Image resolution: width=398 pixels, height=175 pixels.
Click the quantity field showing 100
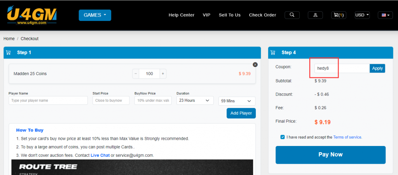[x=149, y=74]
